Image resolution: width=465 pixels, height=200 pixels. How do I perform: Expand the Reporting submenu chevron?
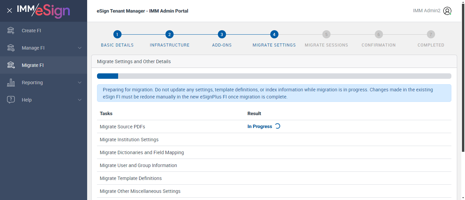[80, 83]
